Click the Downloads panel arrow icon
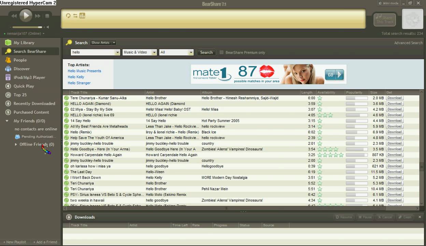The width and height of the screenshot is (426, 246). (x=69, y=217)
